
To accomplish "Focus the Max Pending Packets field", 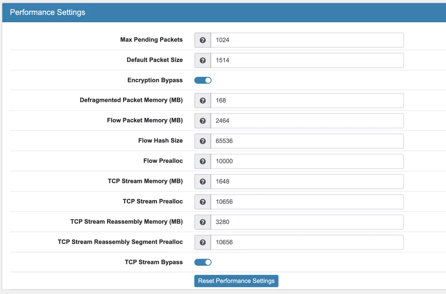I will tap(307, 40).
